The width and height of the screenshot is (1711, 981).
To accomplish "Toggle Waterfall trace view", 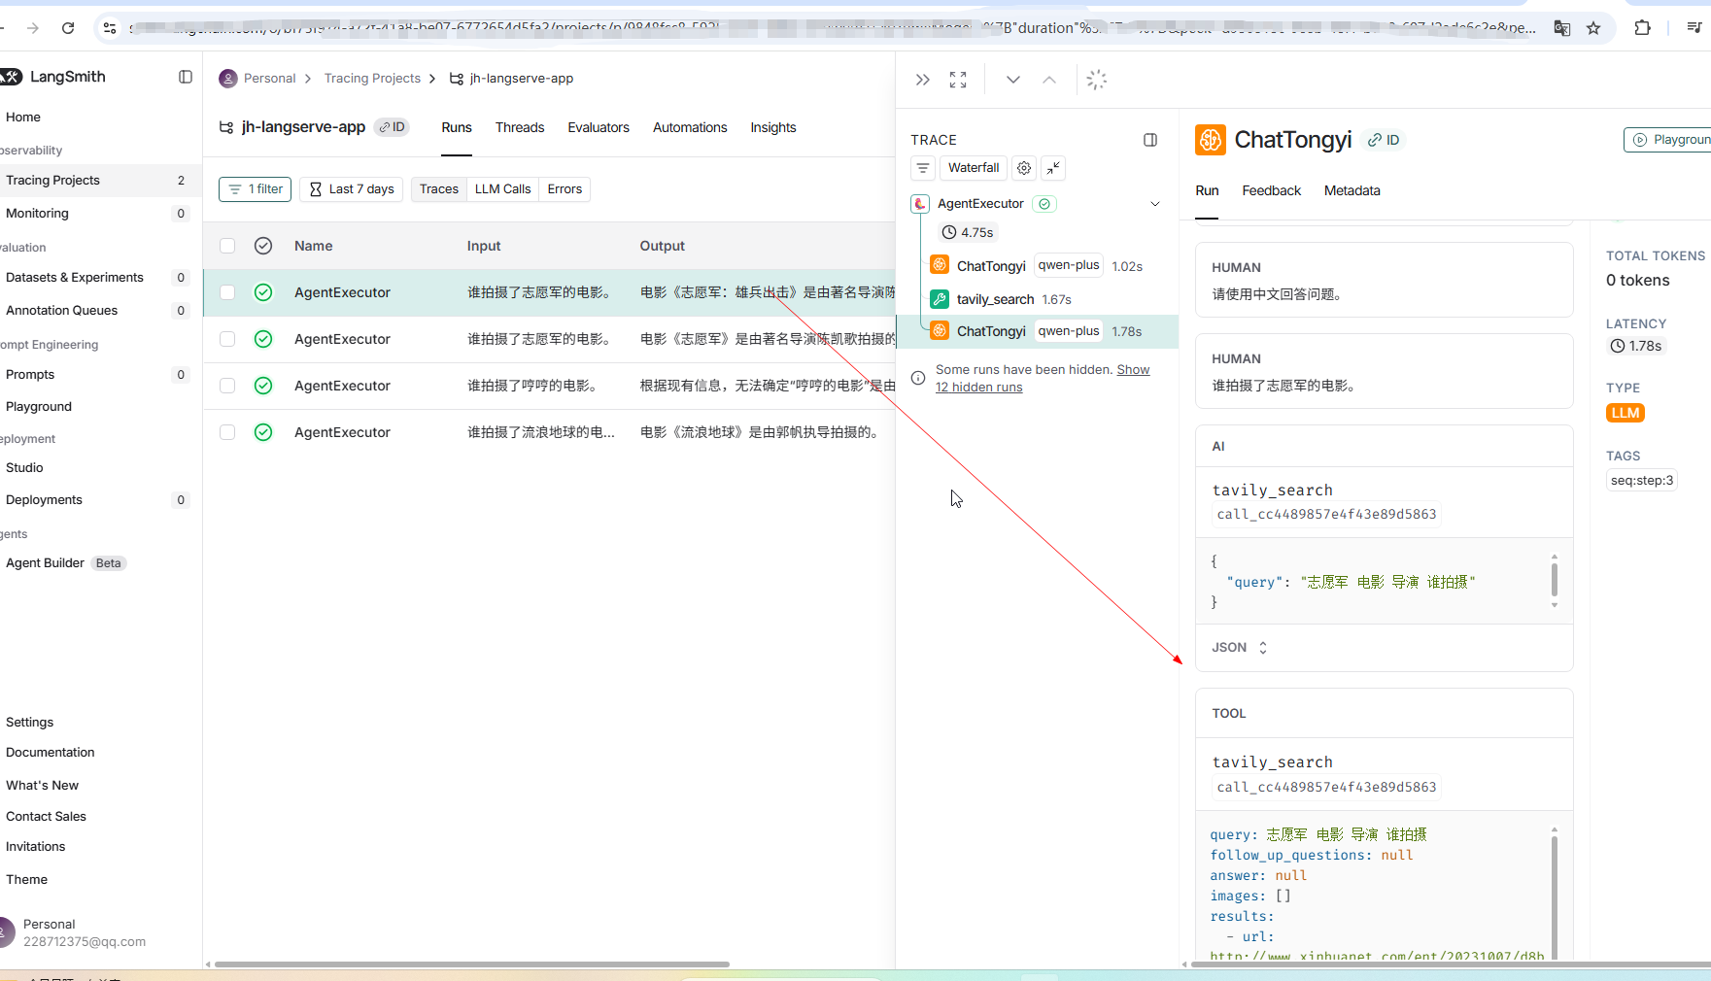I will (974, 168).
